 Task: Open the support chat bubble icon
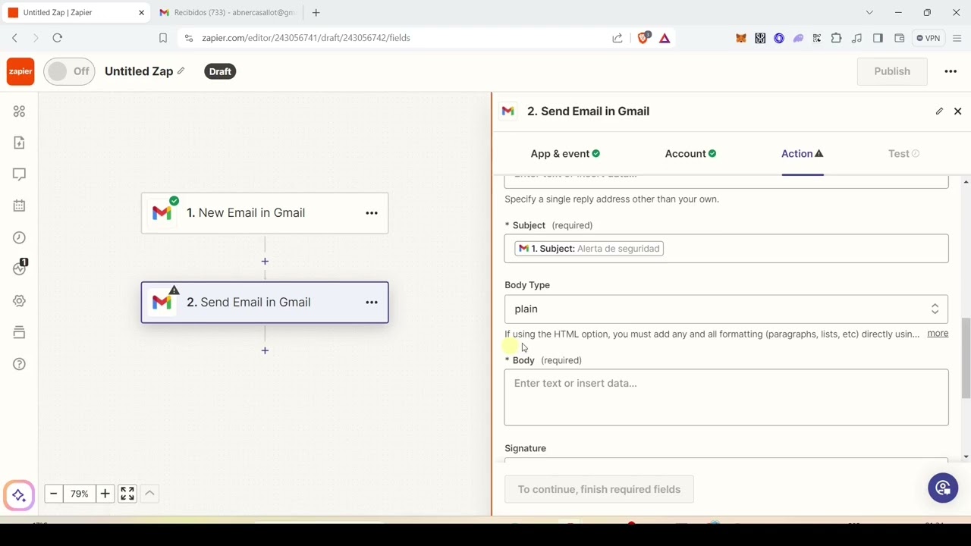pos(943,488)
